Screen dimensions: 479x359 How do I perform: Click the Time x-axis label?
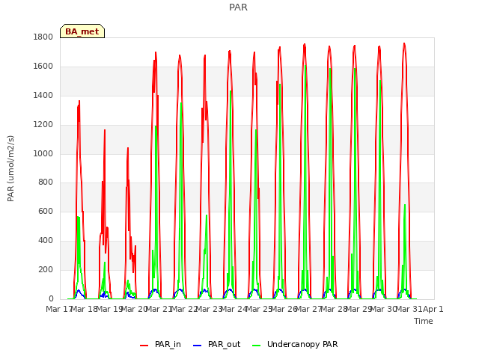coord(424,321)
